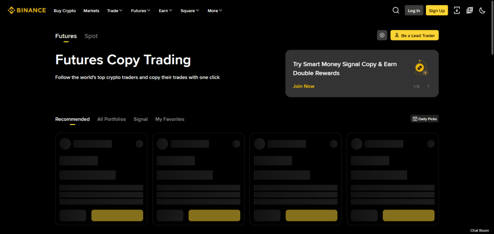
Task: Open the Chat Room
Action: (480, 231)
